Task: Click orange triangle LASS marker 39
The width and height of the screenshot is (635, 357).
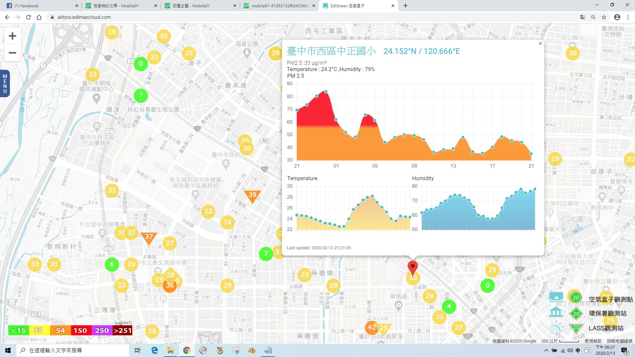Action: click(x=252, y=196)
